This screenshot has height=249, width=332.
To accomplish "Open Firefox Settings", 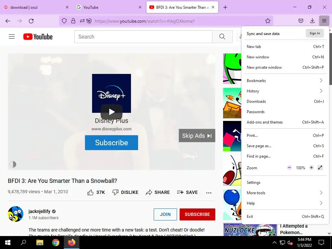I will pos(285,182).
